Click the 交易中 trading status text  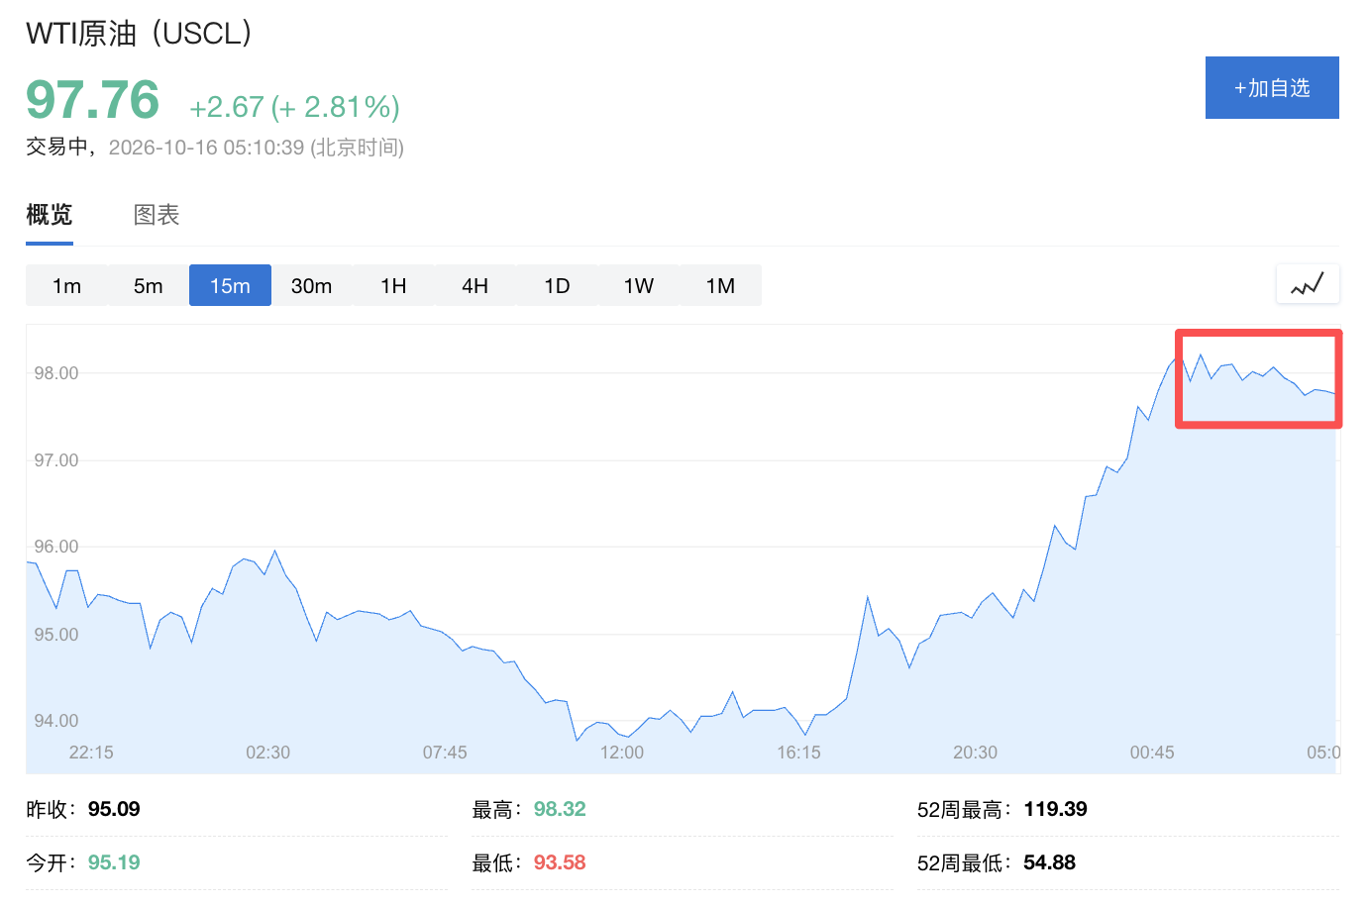coord(57,147)
